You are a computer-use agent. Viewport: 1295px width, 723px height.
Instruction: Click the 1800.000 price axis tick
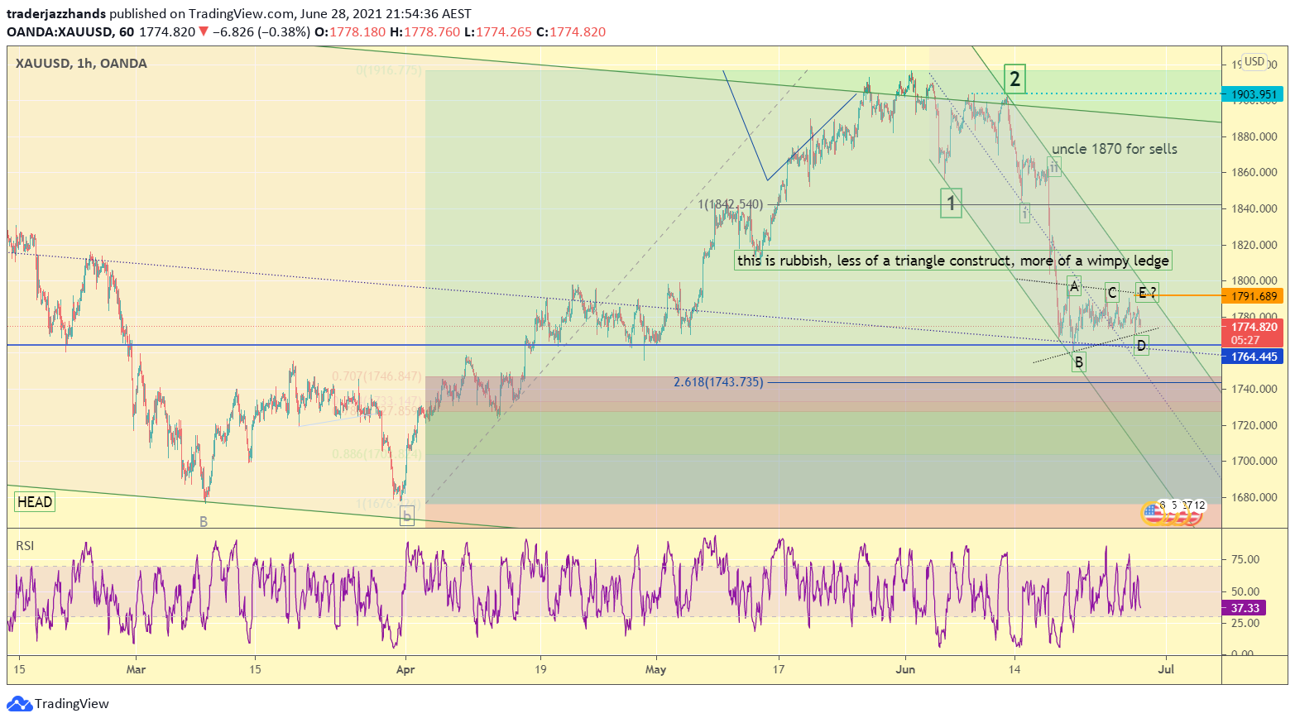pyautogui.click(x=1253, y=281)
